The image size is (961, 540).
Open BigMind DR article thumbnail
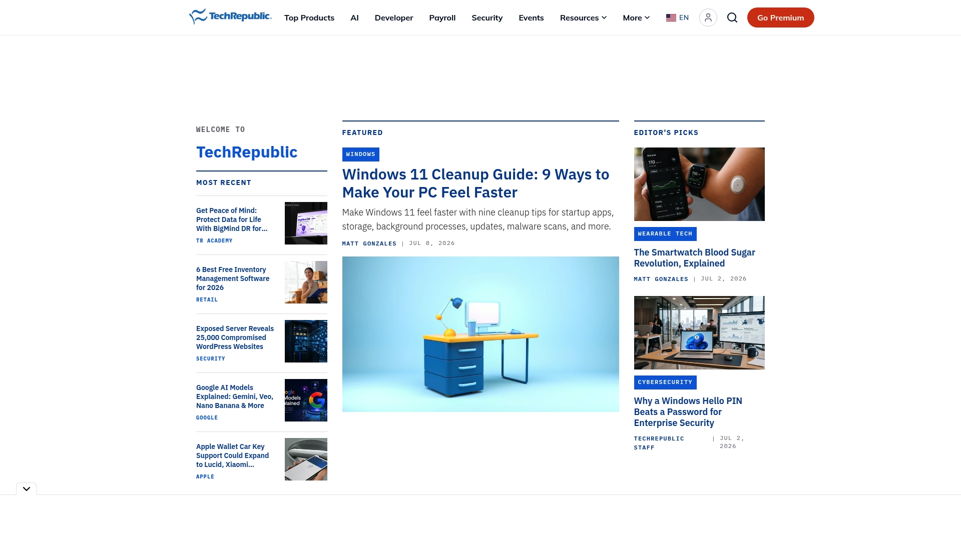(x=306, y=223)
